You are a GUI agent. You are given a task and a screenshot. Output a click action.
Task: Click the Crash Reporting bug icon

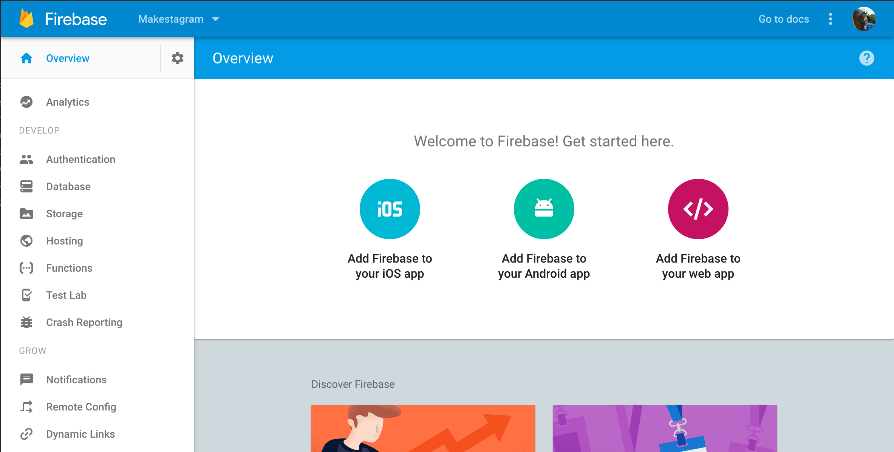26,322
